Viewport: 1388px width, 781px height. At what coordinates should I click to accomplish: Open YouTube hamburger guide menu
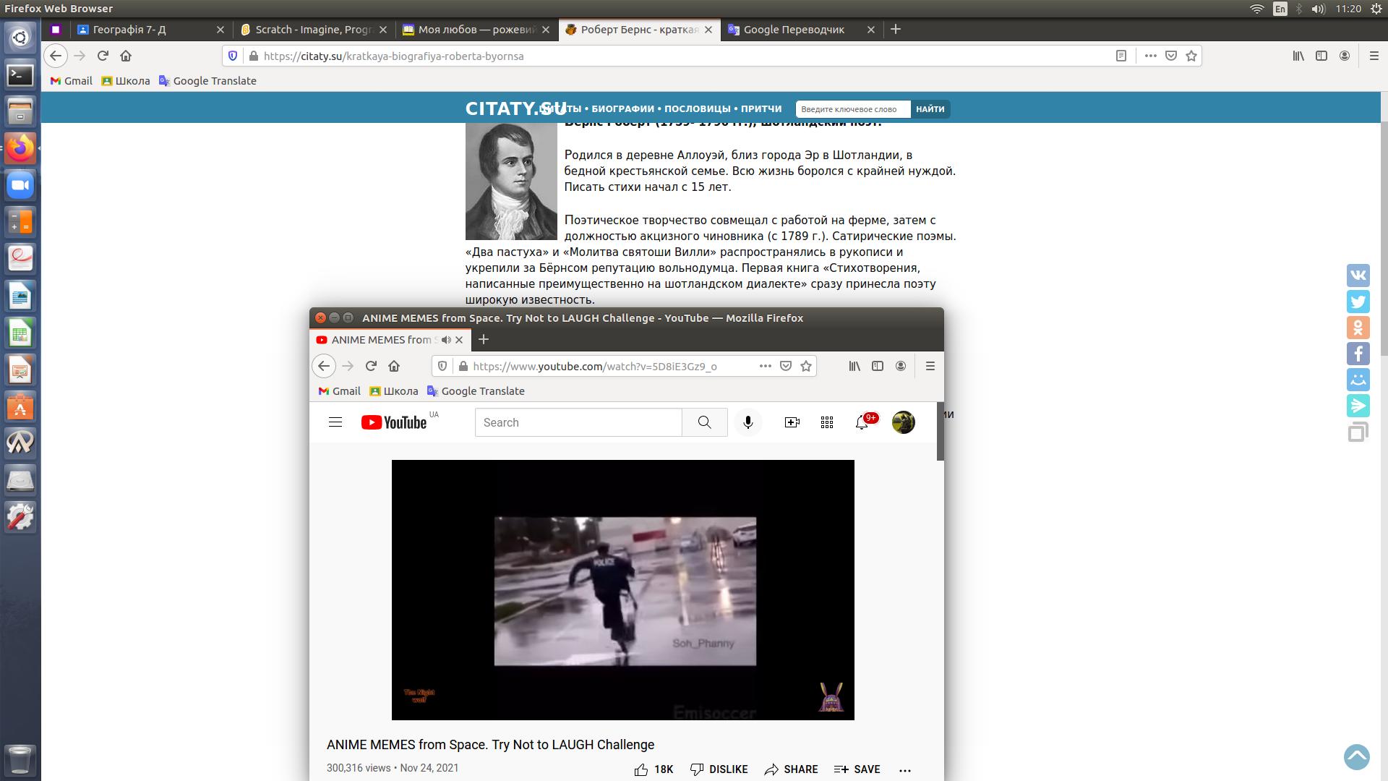click(335, 422)
